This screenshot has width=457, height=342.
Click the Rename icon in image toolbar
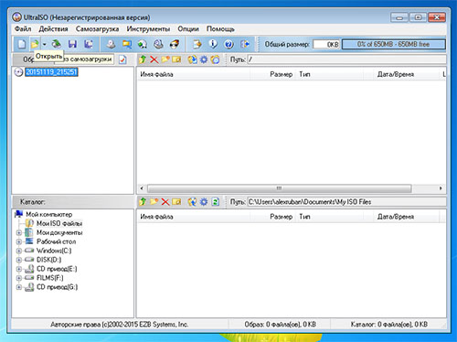point(176,59)
